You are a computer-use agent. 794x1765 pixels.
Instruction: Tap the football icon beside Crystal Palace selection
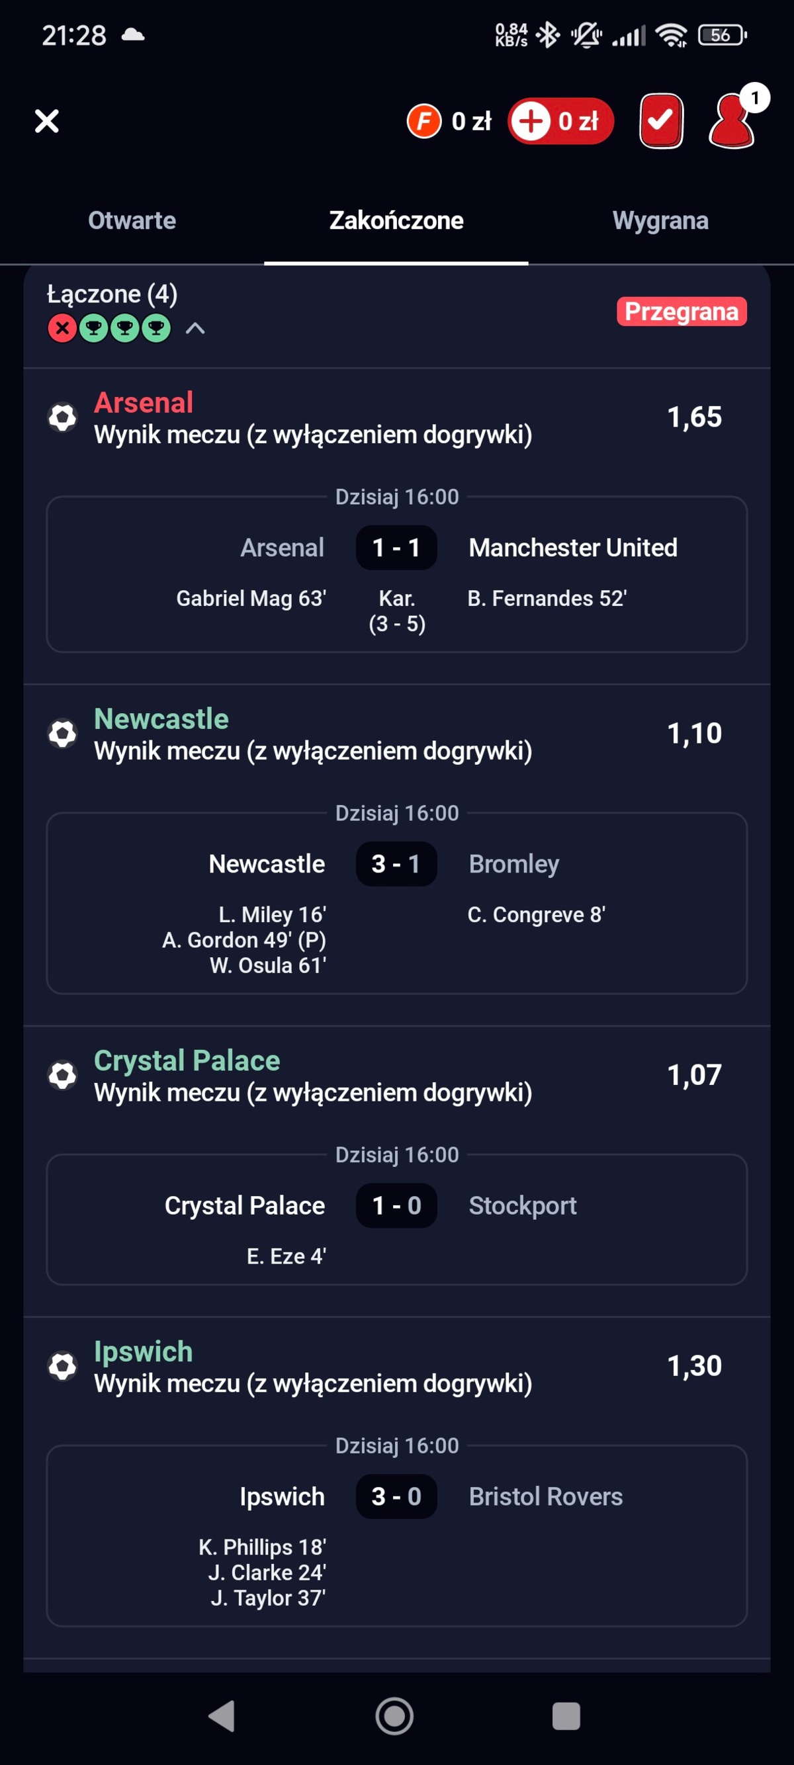click(x=62, y=1075)
